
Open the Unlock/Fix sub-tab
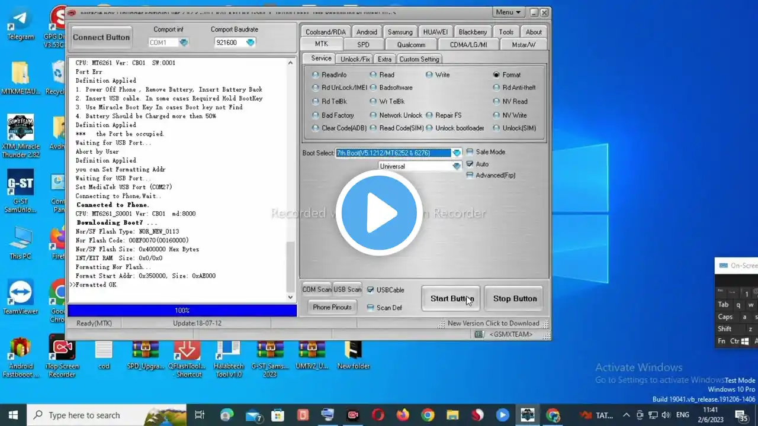click(355, 59)
